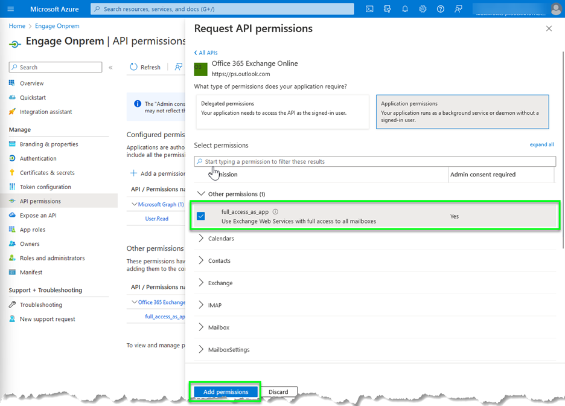Click the info icon beside full_access_as_app

coord(275,212)
